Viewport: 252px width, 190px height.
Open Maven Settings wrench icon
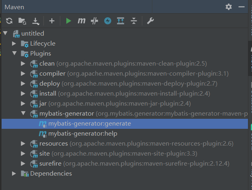[x=150, y=21]
